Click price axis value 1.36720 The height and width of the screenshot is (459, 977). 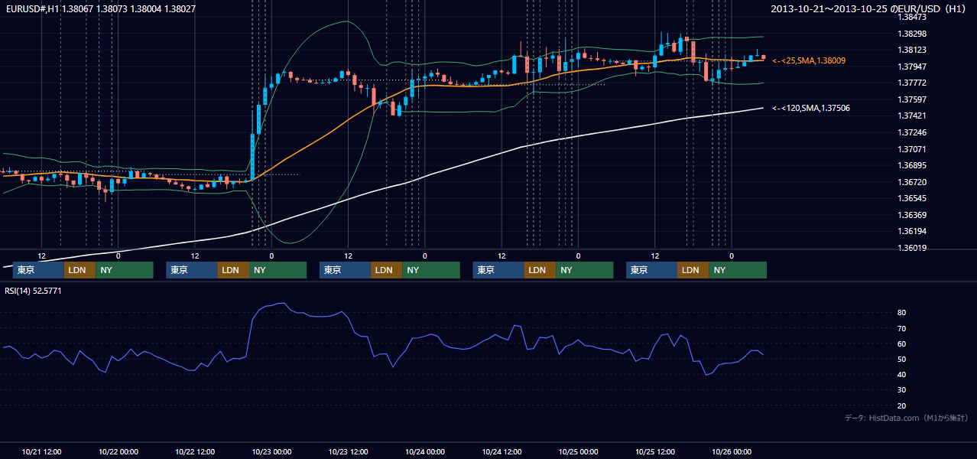pyautogui.click(x=912, y=182)
